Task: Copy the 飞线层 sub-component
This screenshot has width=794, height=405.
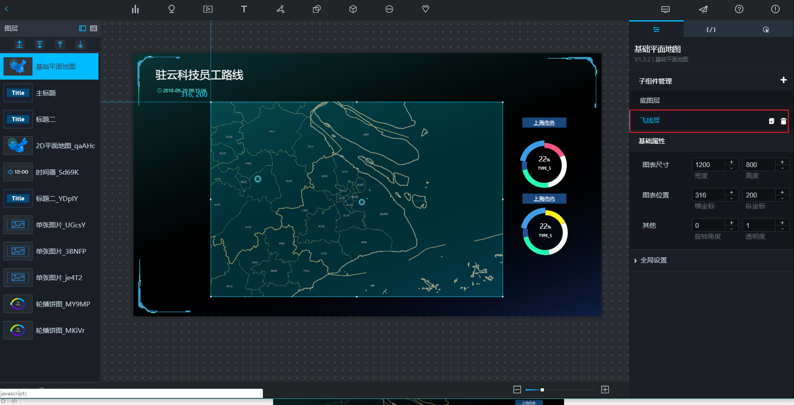Action: (771, 121)
